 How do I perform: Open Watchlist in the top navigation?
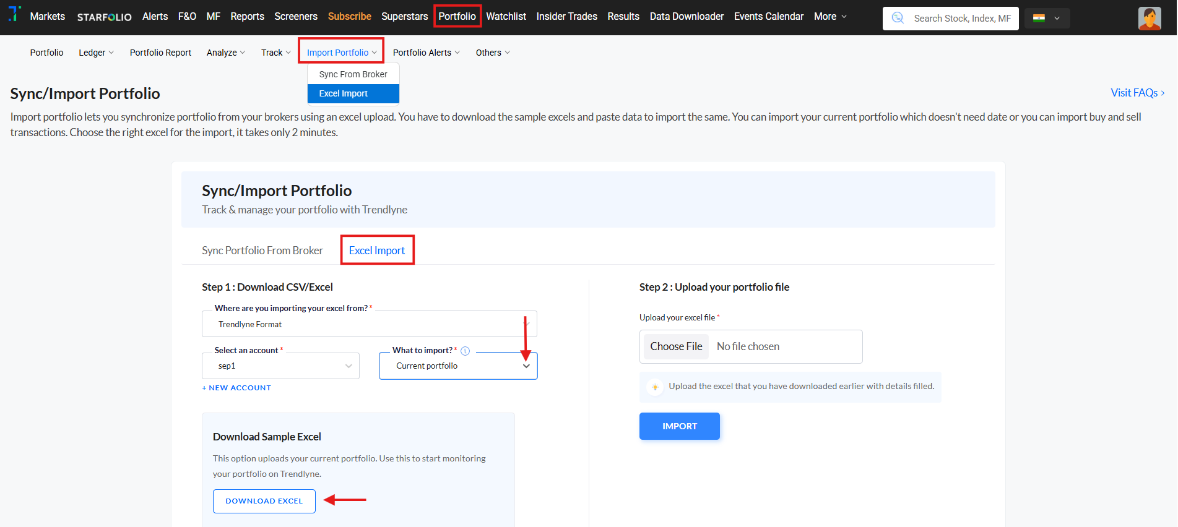click(x=506, y=17)
